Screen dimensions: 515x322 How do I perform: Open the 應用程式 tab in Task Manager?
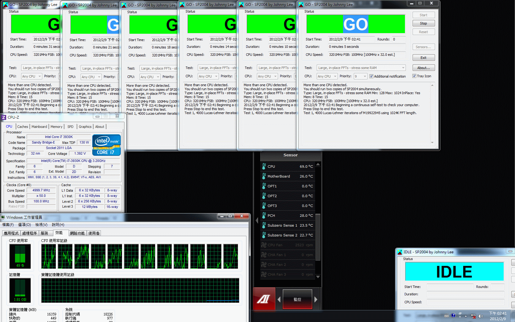pyautogui.click(x=11, y=233)
